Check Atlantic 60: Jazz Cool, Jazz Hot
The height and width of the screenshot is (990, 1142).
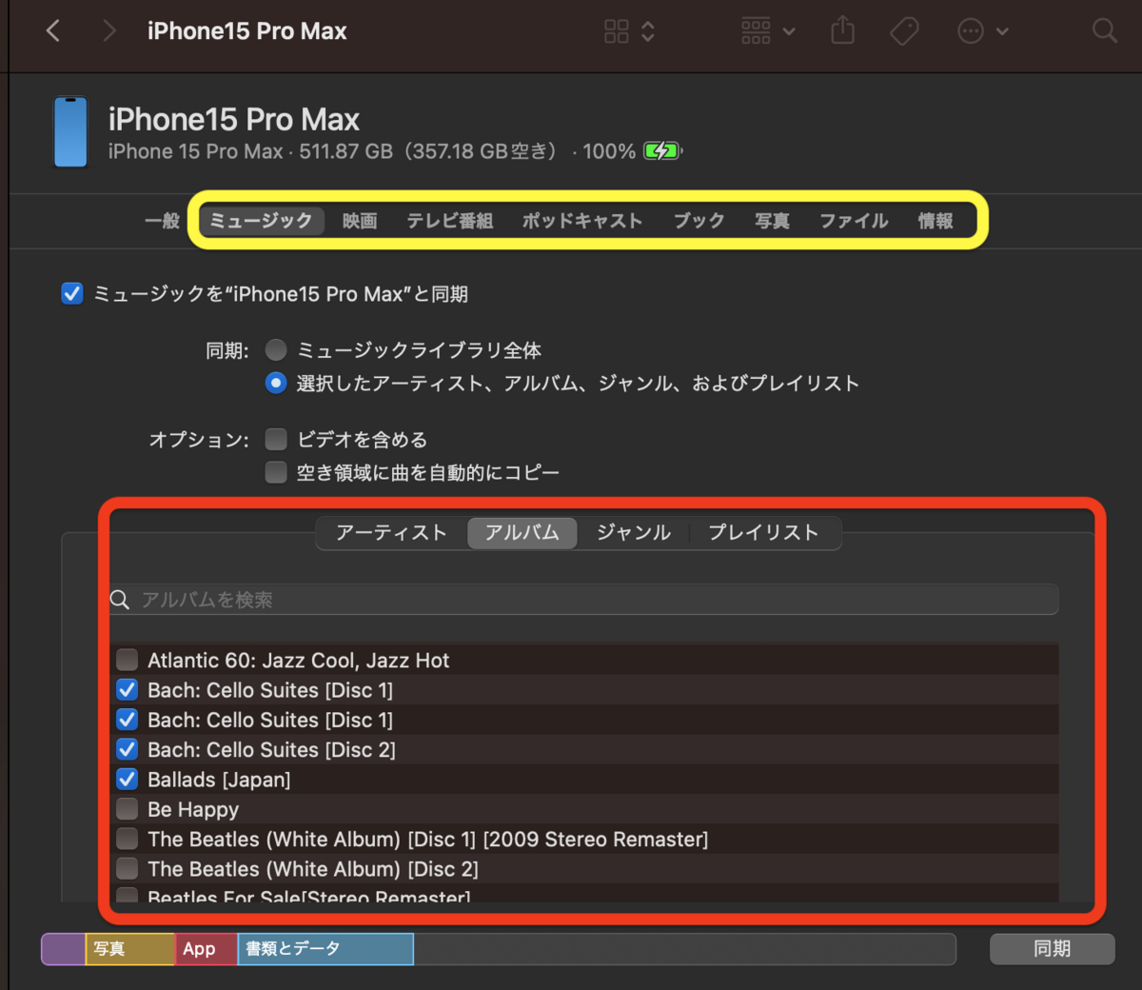[x=127, y=660]
